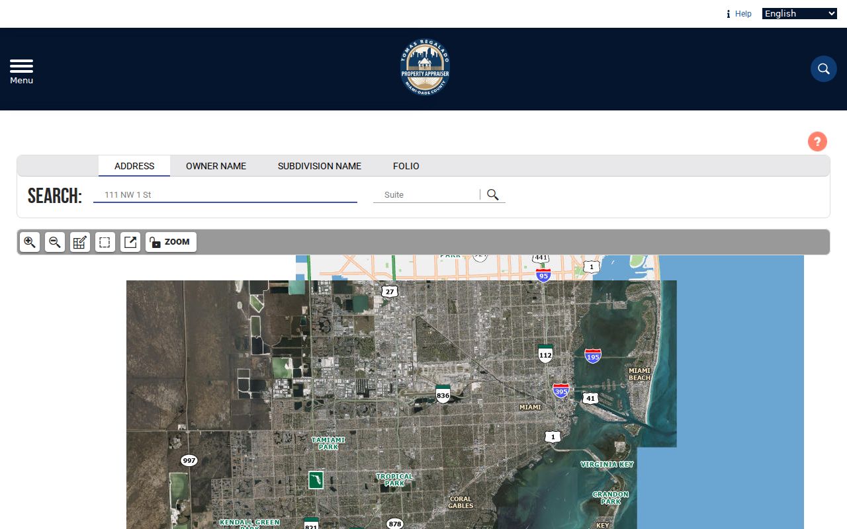Open the round search icon in header

824,69
